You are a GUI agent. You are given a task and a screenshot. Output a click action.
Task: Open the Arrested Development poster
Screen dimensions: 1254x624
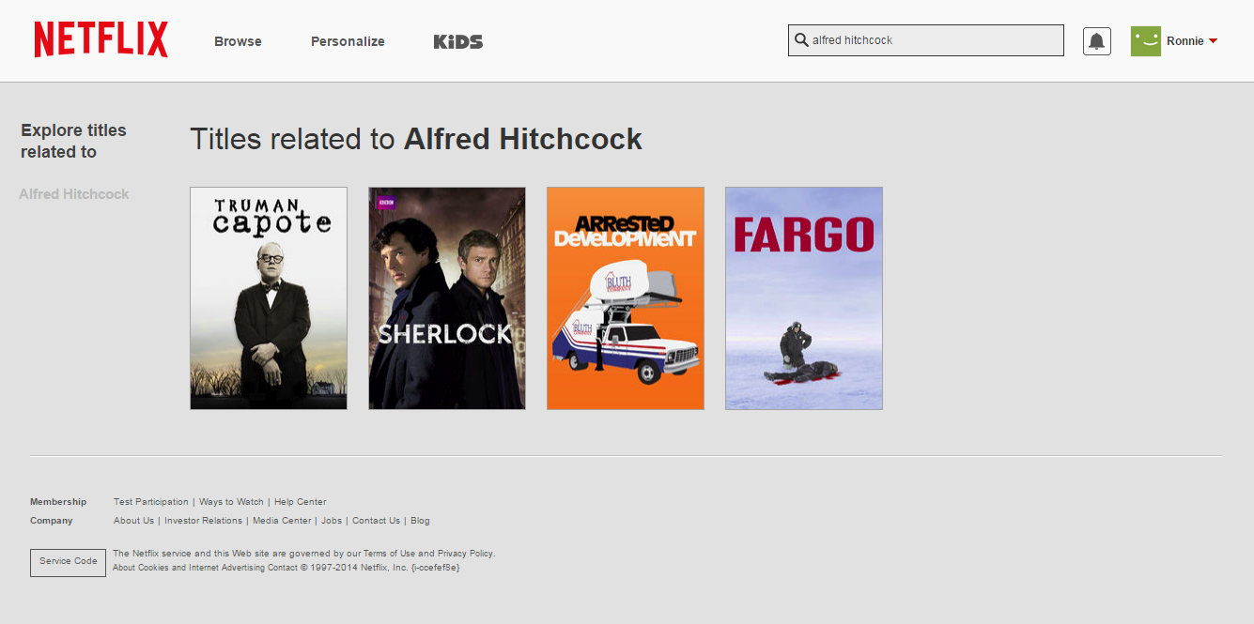coord(626,298)
